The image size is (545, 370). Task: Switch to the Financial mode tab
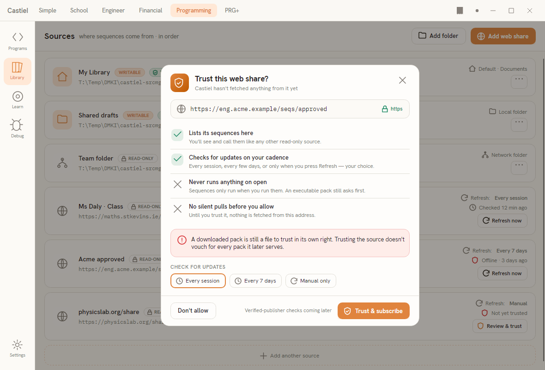pyautogui.click(x=151, y=11)
